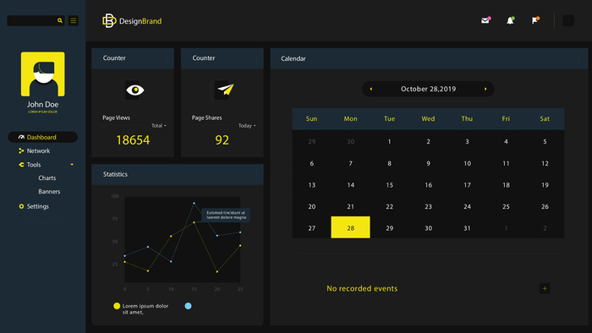Screen dimensions: 592x333
Task: Collapse the Tools submenu arrow
Action: coord(72,165)
